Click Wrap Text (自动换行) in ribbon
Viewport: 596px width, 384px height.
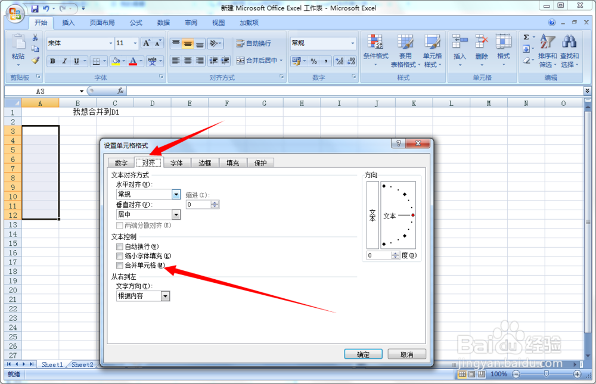(253, 43)
